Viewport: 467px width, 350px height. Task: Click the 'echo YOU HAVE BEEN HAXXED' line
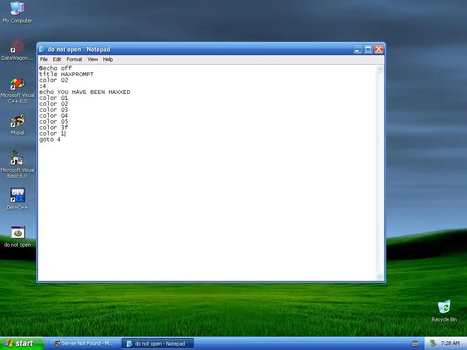point(84,92)
